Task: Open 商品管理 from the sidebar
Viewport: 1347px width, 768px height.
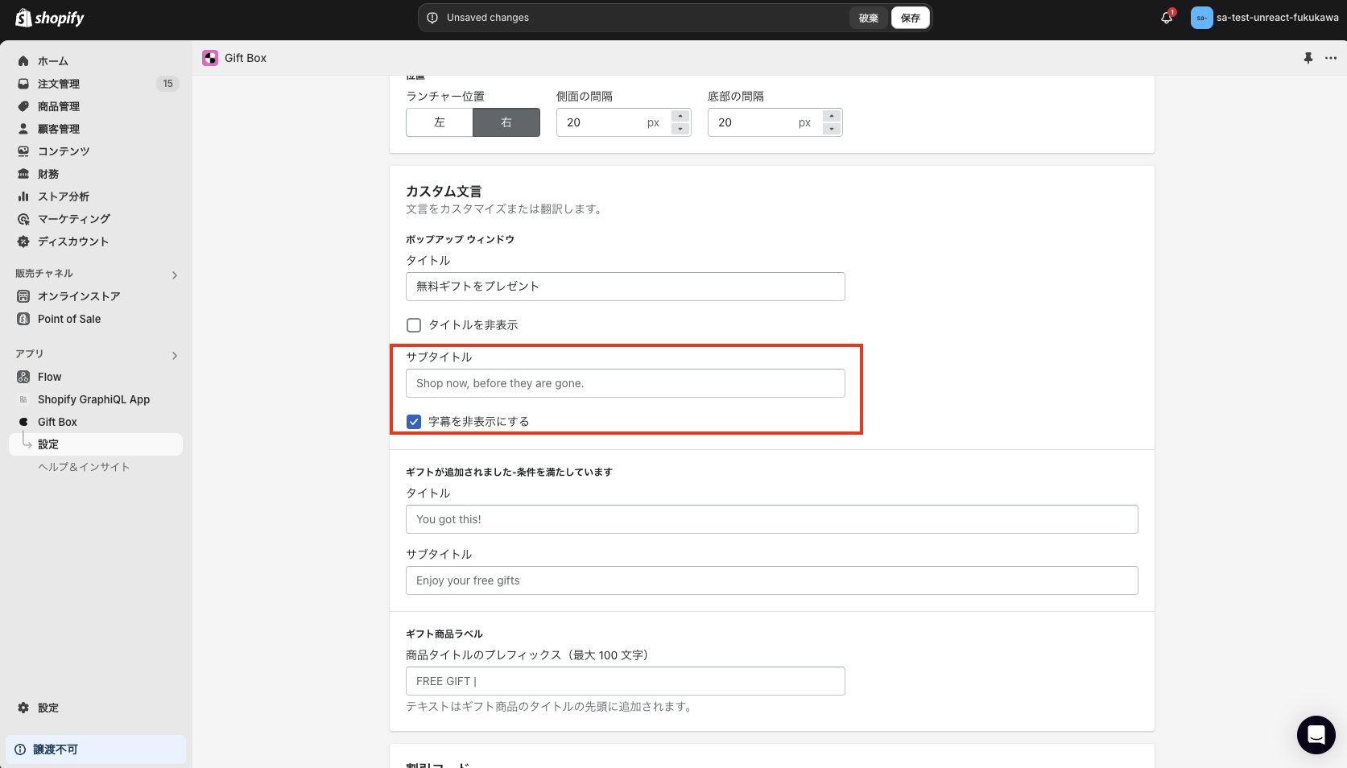Action: coord(57,105)
